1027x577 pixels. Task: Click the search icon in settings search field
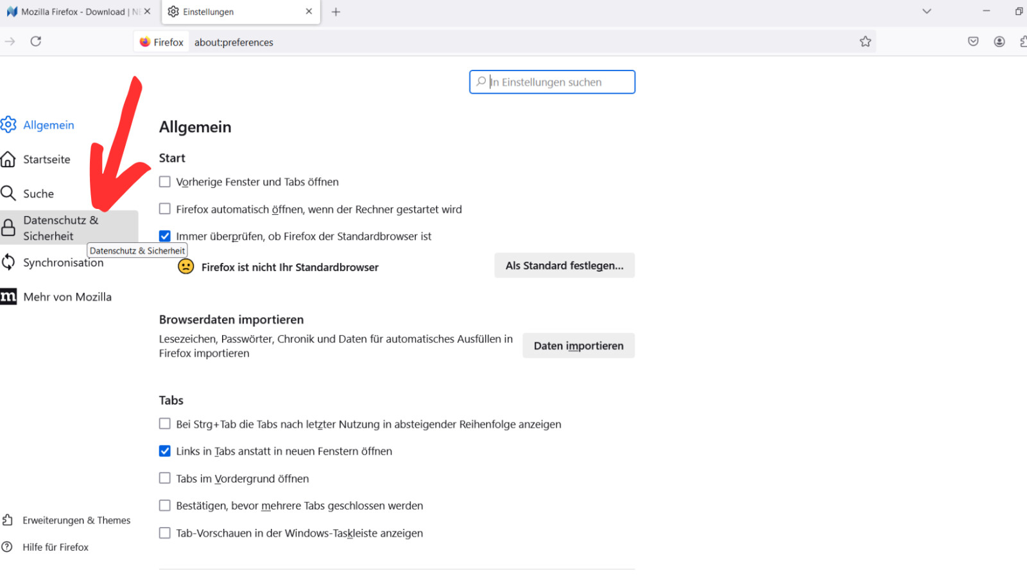tap(481, 81)
